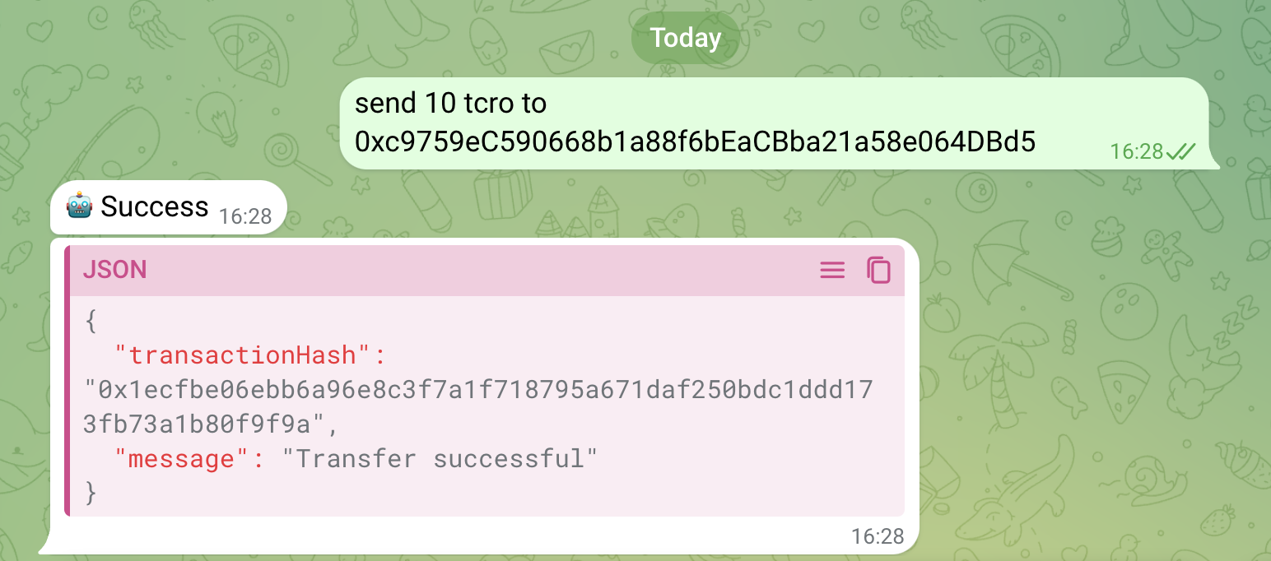Click the robot emoji beside Success

click(80, 206)
